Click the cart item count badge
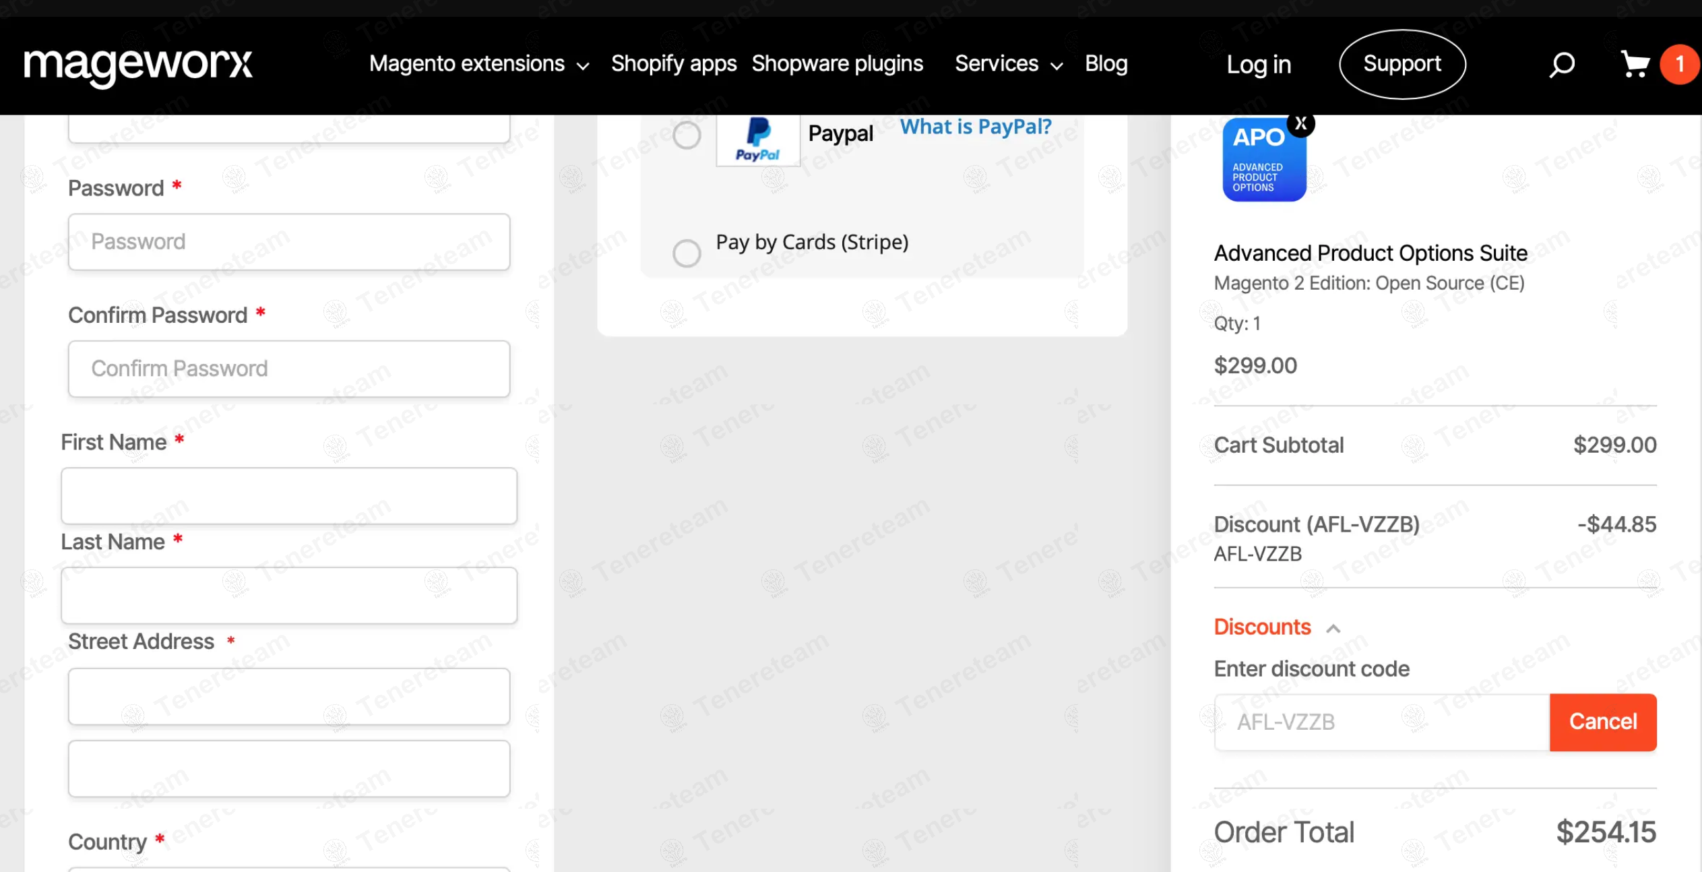Image resolution: width=1702 pixels, height=872 pixels. pos(1679,65)
